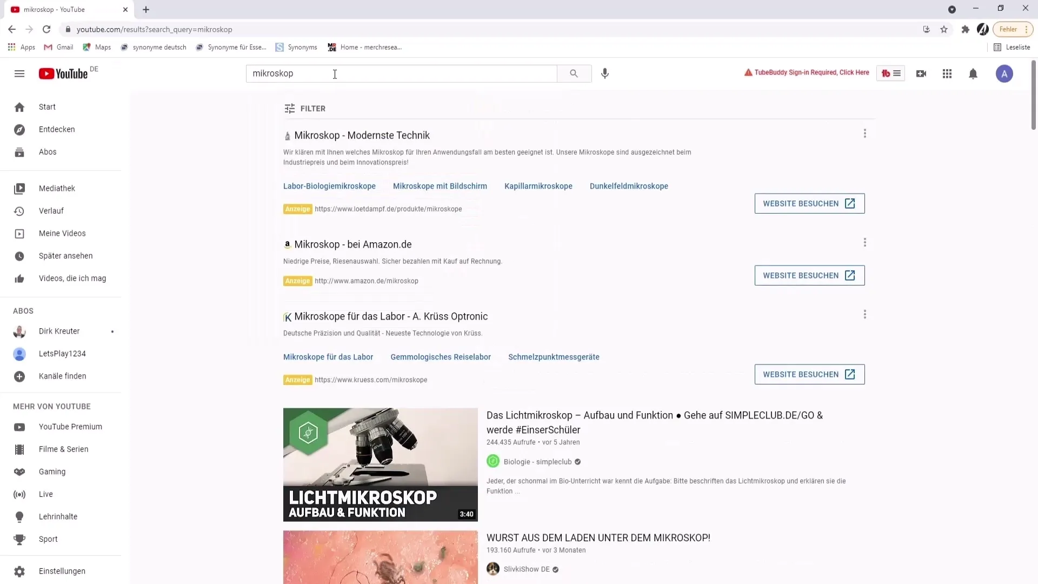Open Labor-Biologiemikroskope link

coord(329,186)
